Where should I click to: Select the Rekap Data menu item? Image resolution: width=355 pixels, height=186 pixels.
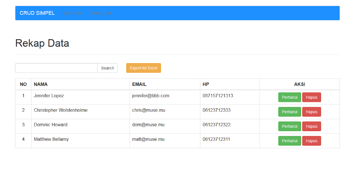click(101, 13)
